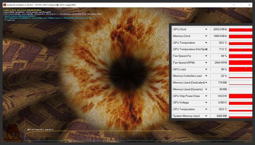This screenshot has height=145, width=255.
Task: Click the FurMark burn-in test overlay heading
Action: tap(22, 10)
